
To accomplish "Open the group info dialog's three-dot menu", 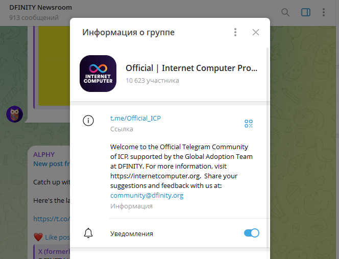I will [235, 32].
